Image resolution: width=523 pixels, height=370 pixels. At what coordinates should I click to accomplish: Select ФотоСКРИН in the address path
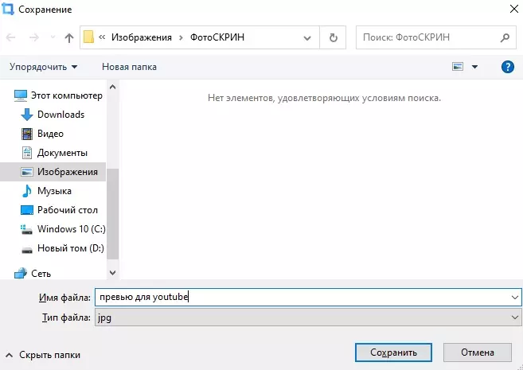(x=217, y=37)
